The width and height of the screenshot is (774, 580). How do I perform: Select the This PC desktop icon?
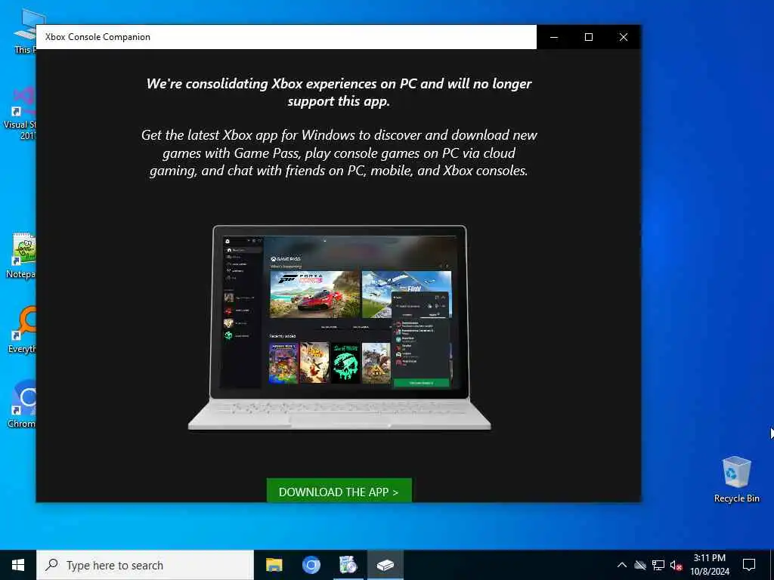pyautogui.click(x=23, y=31)
